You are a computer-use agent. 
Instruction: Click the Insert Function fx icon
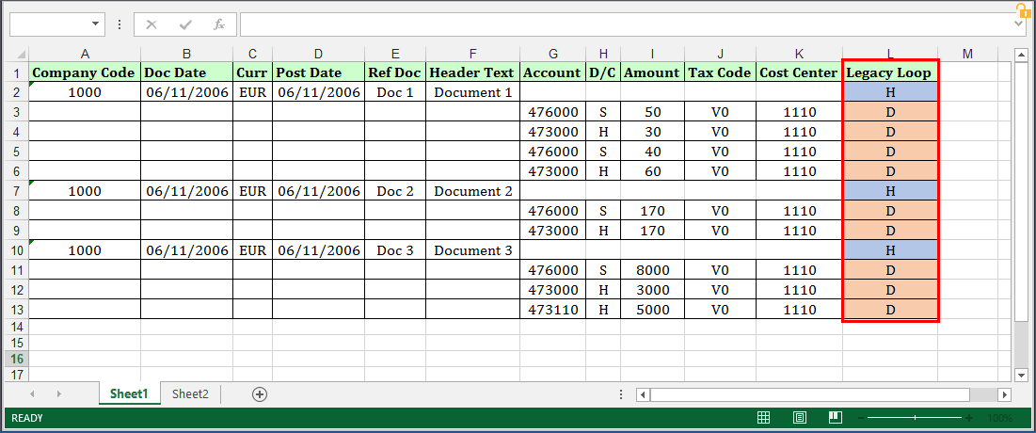[218, 24]
